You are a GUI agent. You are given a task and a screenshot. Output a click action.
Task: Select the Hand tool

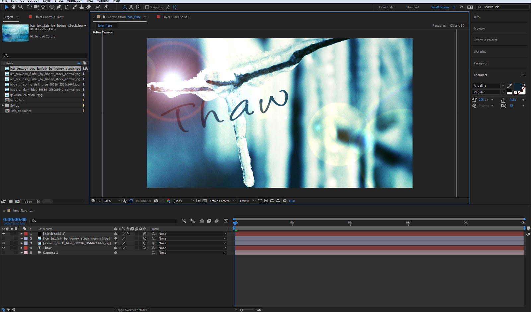(14, 7)
